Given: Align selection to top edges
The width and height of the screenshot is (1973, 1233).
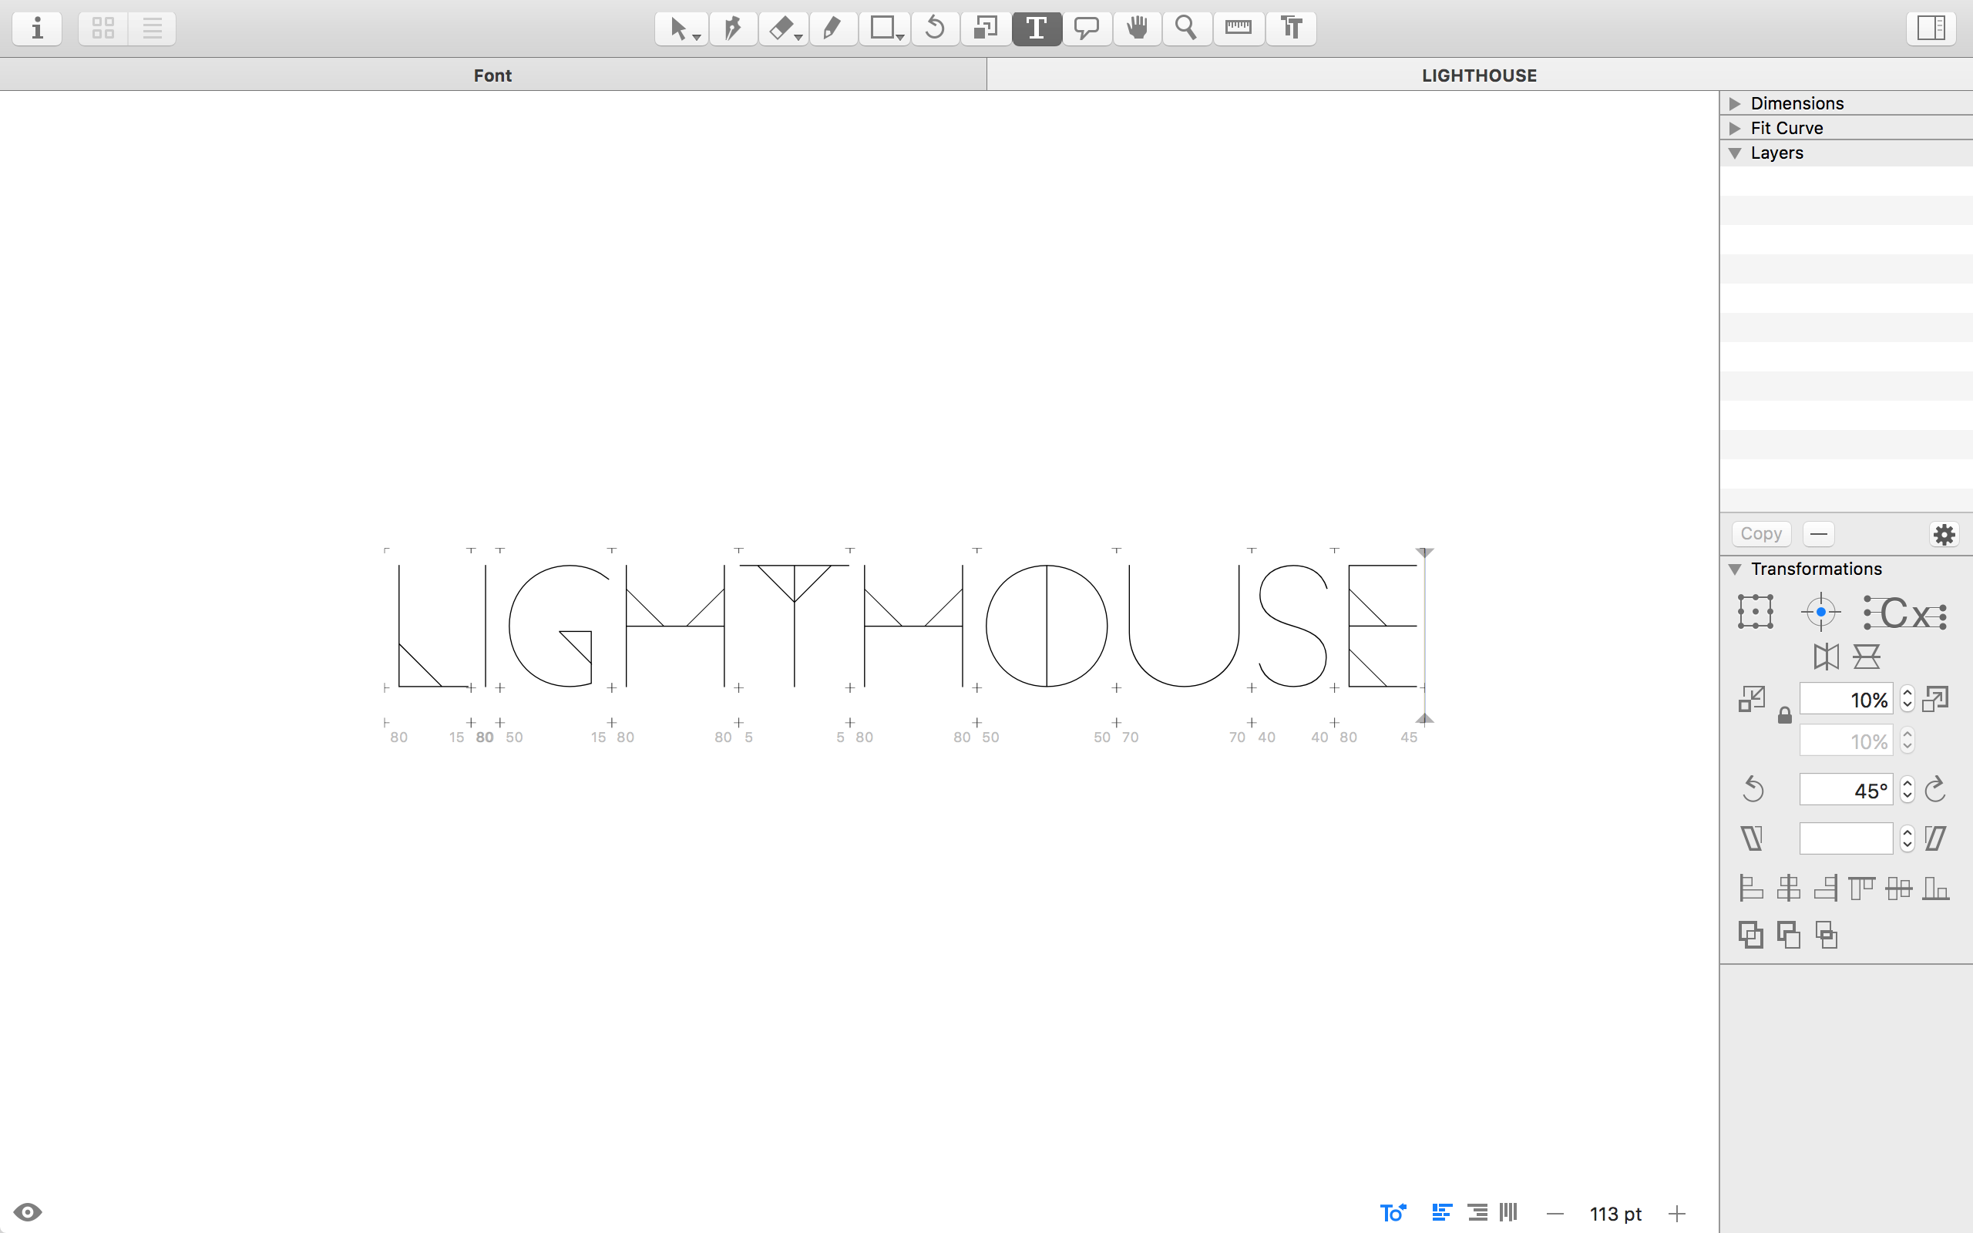Looking at the screenshot, I should [x=1861, y=888].
